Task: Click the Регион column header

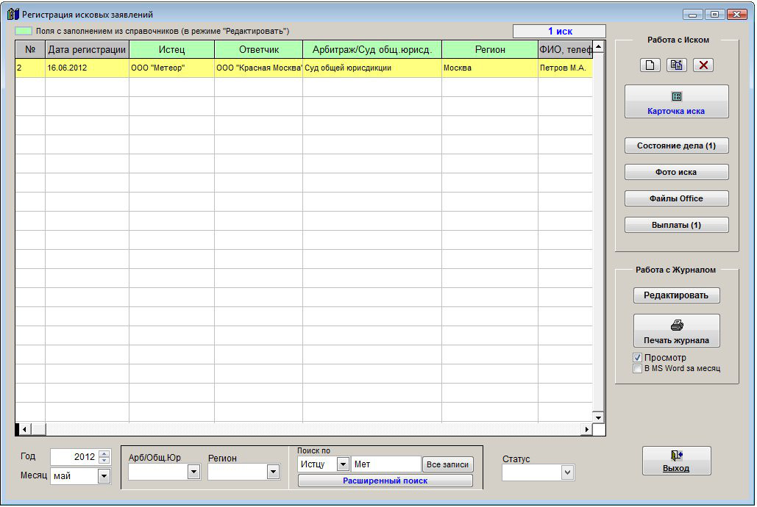Action: [489, 49]
